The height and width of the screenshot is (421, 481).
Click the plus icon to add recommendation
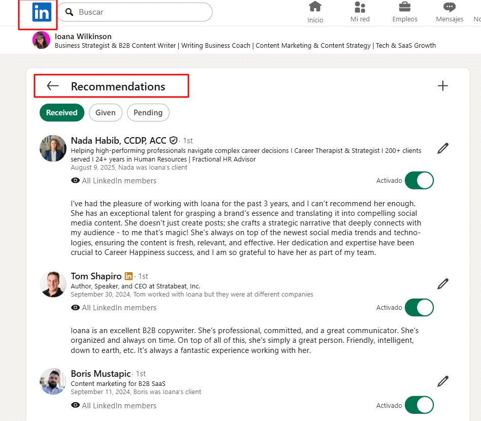442,86
